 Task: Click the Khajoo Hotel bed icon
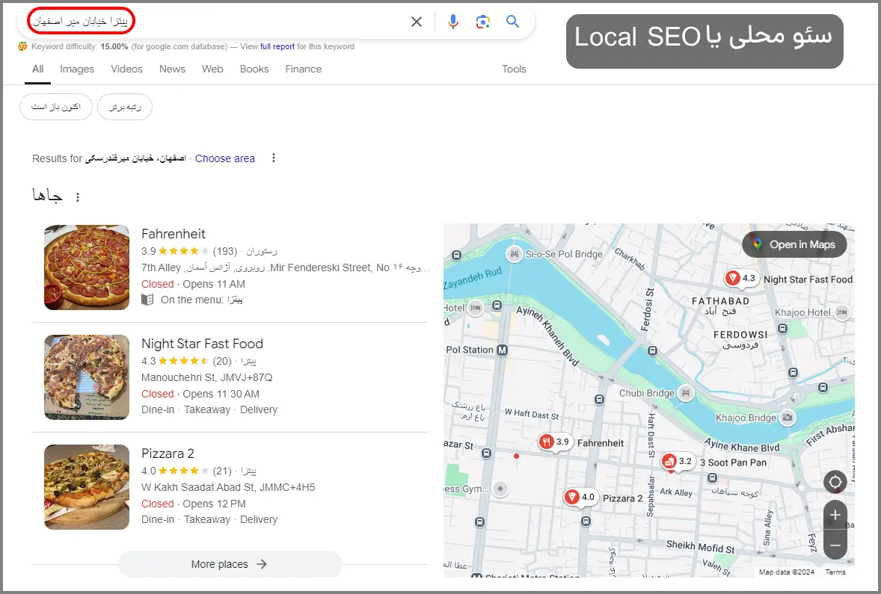pyautogui.click(x=841, y=312)
